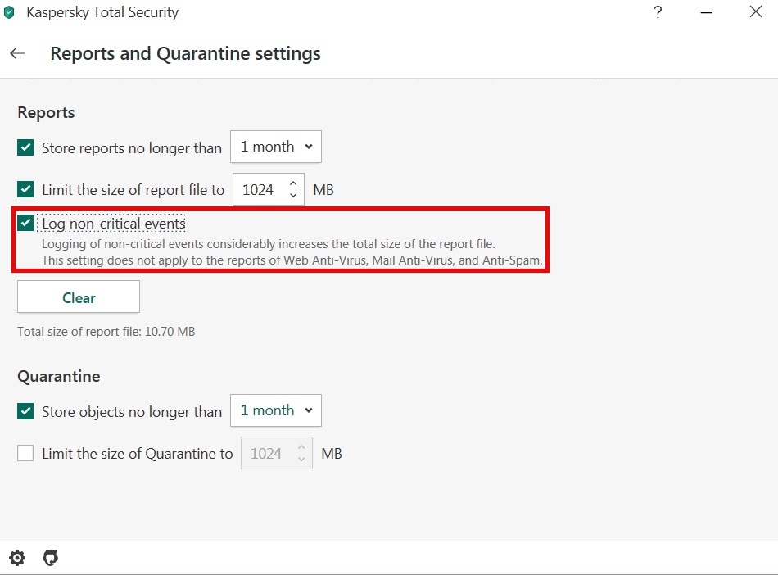Toggle Store reports no longer than checkbox
778x575 pixels.
(25, 147)
